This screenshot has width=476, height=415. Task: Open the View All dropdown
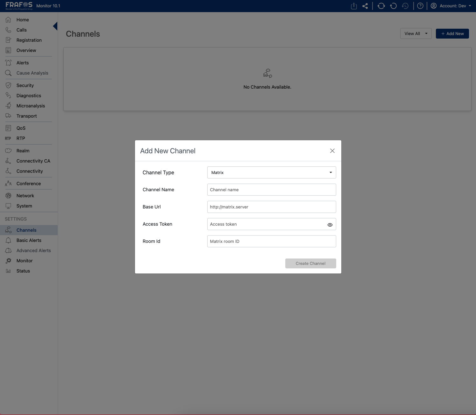[x=416, y=33]
